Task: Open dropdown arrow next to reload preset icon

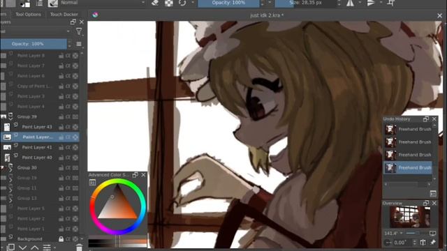Action: [193, 3]
